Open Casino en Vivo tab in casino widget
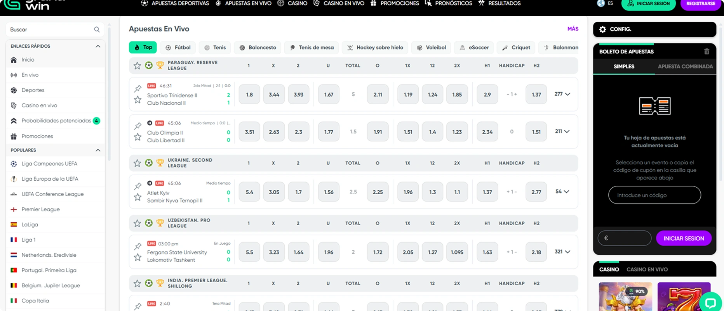The height and width of the screenshot is (311, 724). 647,269
